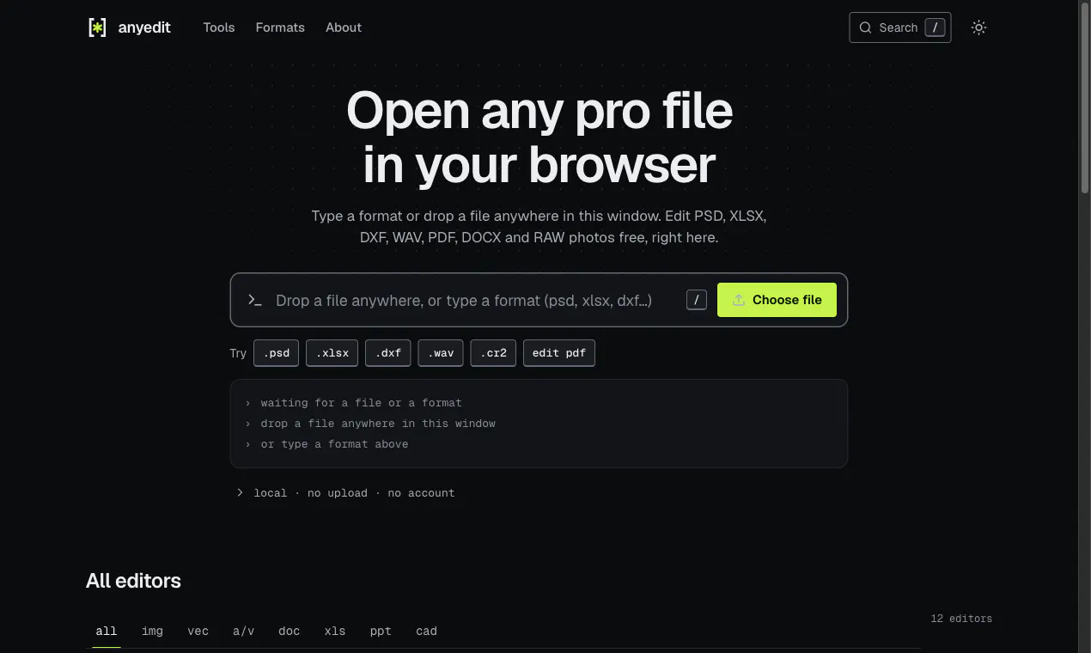Filter editors by cad tab
Viewport: 1091px width, 653px height.
[426, 632]
